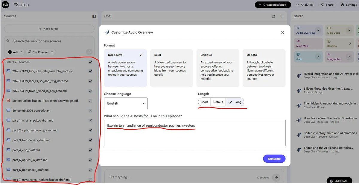Screen dimensions: 359x185
Task: Open Silicon Photonics Fixes the AI Data audio
Action: 327,90
